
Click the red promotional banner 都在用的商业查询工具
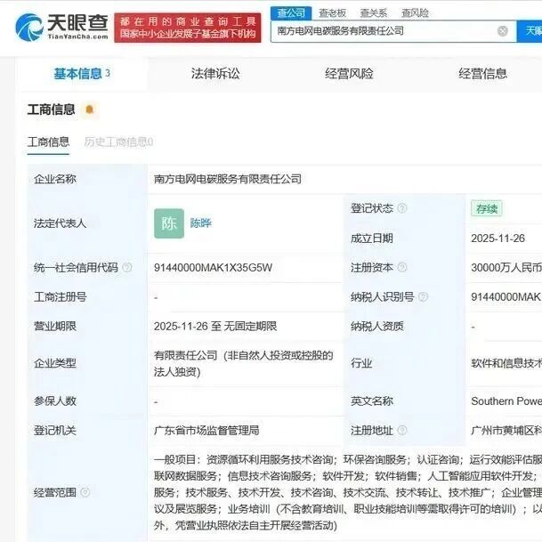[x=188, y=28]
